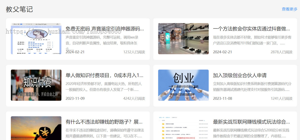The height and width of the screenshot is (140, 300).
Task: Click the summary text 最新实战互联网赚钱模式玩法综合5208招
Action: click(x=251, y=133)
